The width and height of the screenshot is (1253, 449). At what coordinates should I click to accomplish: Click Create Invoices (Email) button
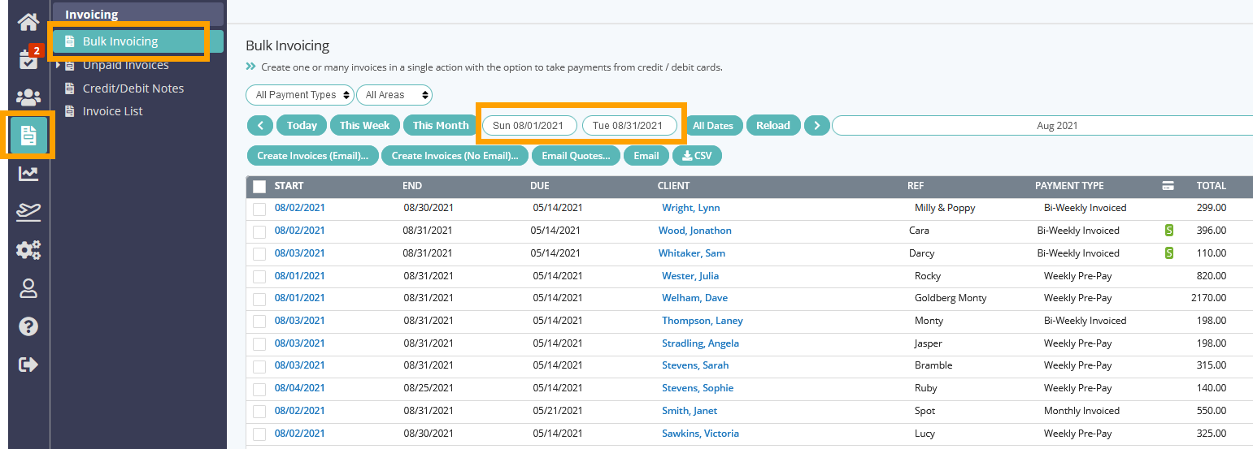click(x=312, y=156)
